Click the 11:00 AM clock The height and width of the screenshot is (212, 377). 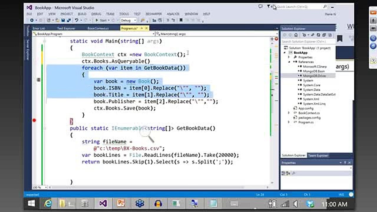[x=334, y=204]
